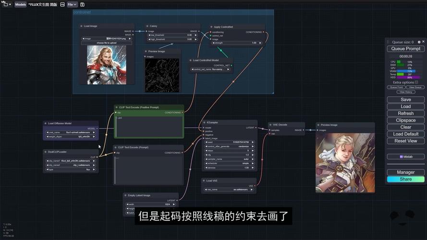Click choose file to upload button
Screen dimensions: 427x240
click(x=107, y=43)
